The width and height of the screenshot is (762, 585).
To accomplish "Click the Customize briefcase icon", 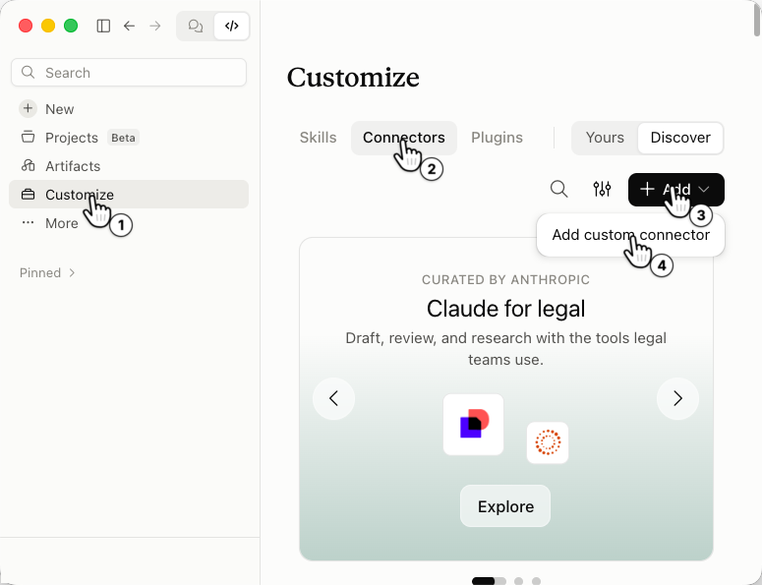I will (29, 195).
